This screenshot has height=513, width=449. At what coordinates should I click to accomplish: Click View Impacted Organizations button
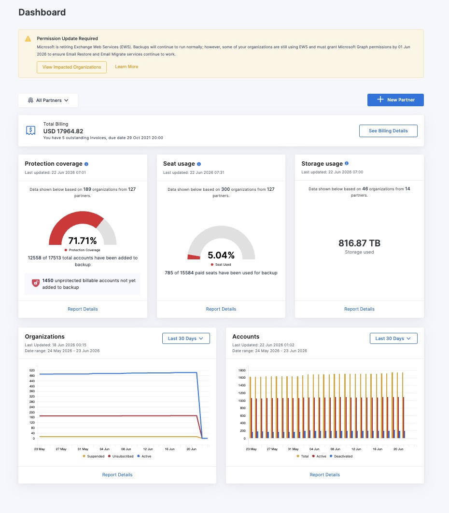pos(71,67)
